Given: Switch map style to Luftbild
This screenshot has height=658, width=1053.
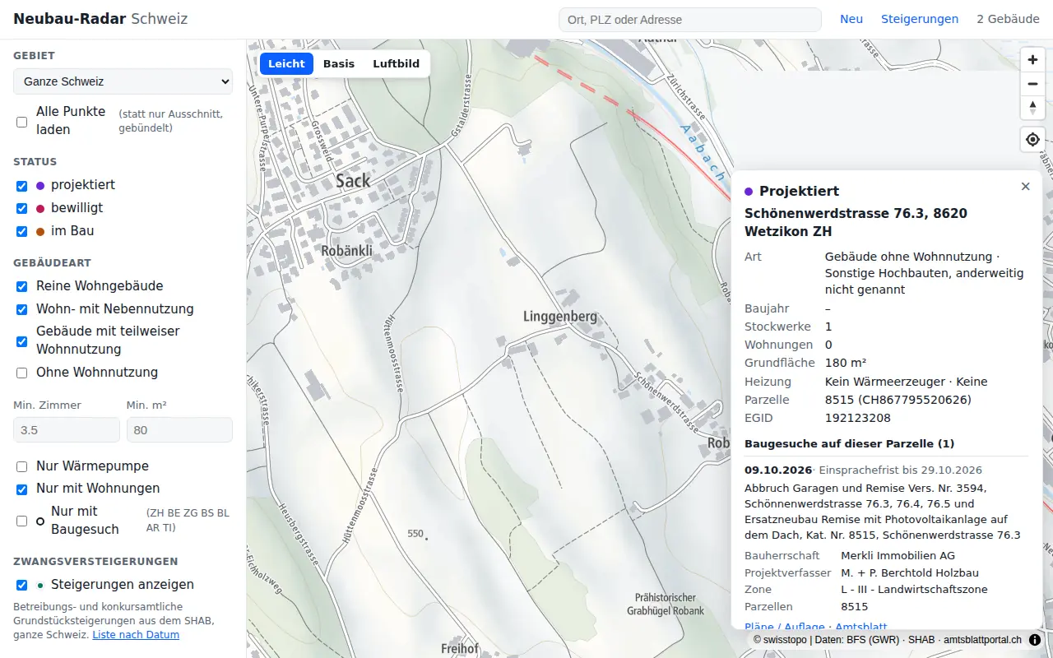Looking at the screenshot, I should (396, 63).
